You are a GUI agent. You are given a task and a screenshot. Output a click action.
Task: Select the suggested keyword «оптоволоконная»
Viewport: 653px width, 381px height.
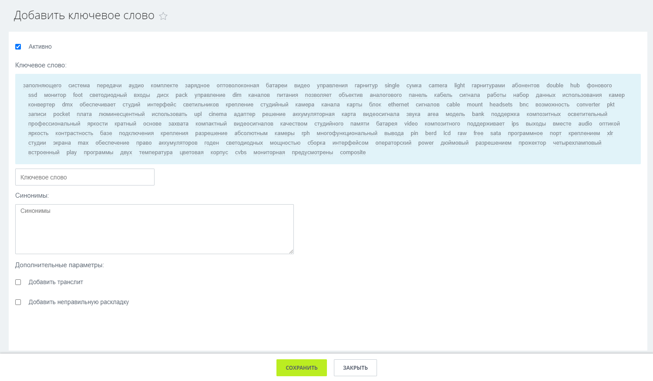[238, 86]
